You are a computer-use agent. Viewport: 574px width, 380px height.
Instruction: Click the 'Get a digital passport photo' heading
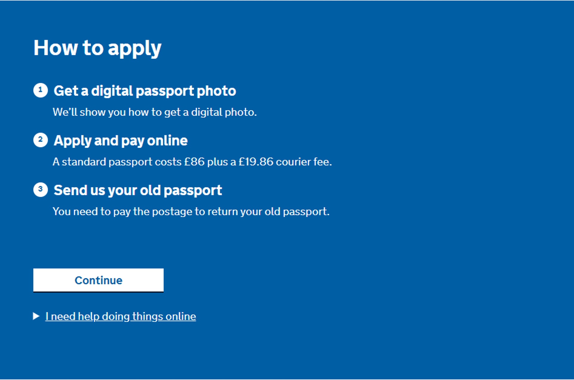[145, 91]
